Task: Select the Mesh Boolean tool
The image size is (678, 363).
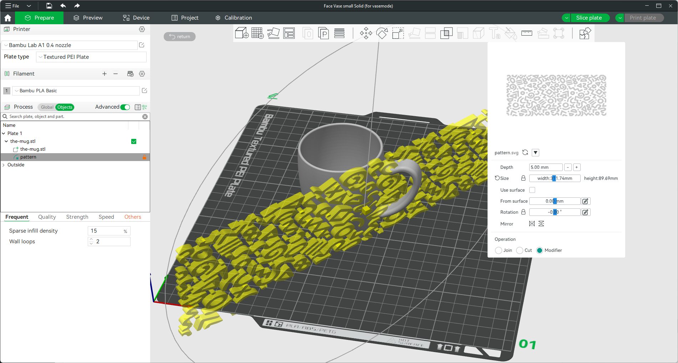Action: pos(446,33)
